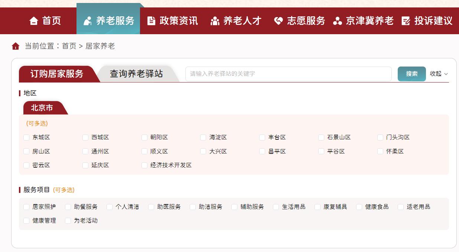Check the 经济技术开发区 option

144,165
